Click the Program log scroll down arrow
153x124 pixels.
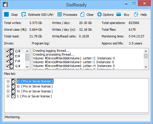[x=146, y=67]
